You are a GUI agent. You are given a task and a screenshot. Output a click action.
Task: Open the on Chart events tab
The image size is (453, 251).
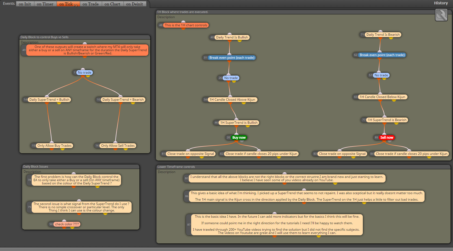pos(113,4)
